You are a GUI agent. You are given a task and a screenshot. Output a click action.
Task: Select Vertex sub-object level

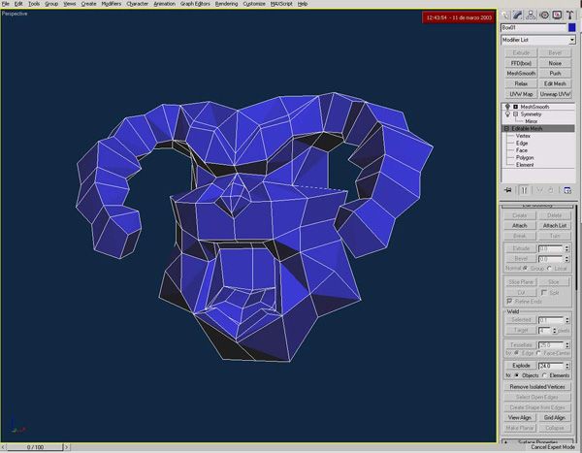(x=523, y=136)
